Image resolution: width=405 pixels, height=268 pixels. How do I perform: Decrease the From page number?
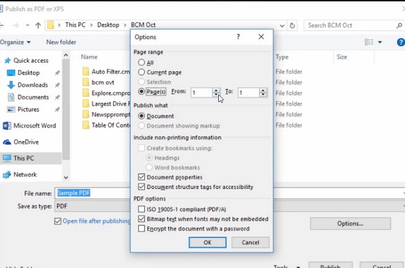216,95
